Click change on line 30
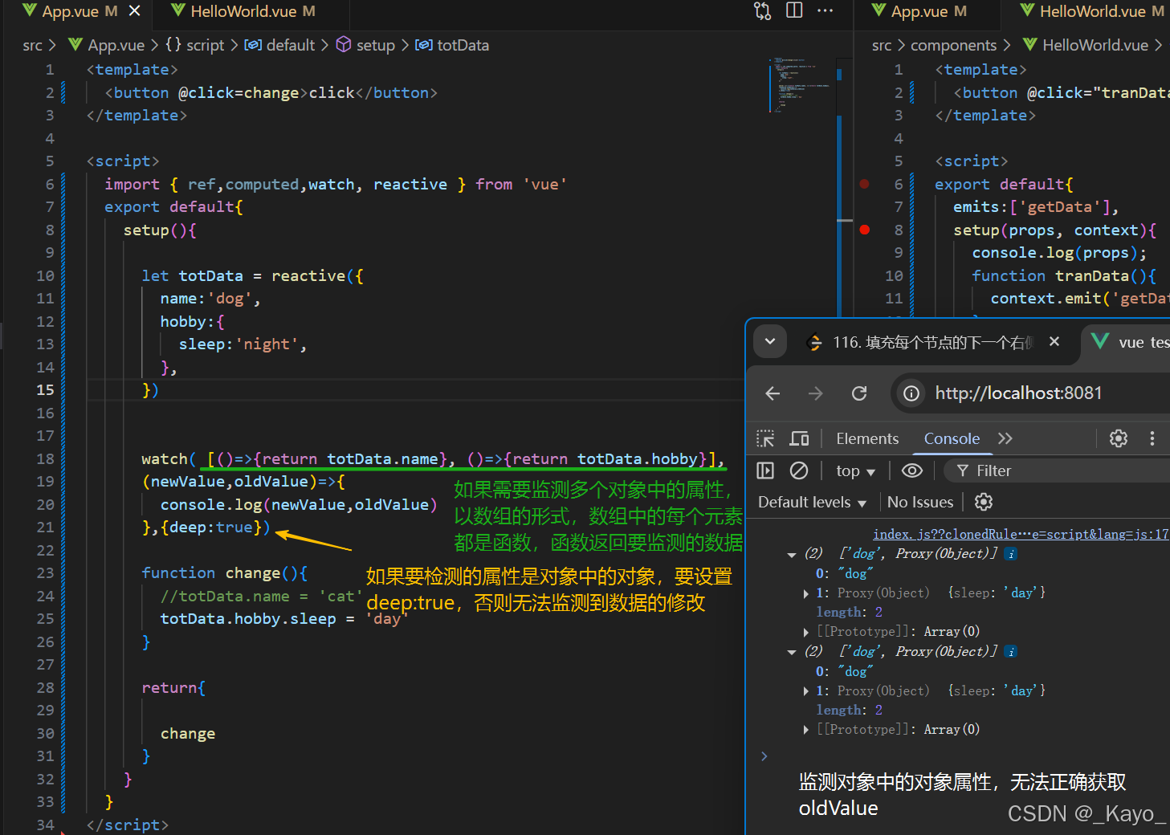Image resolution: width=1170 pixels, height=835 pixels. (188, 734)
